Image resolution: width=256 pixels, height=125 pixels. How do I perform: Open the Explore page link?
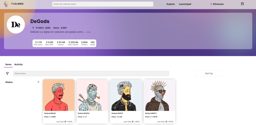click(x=171, y=4)
